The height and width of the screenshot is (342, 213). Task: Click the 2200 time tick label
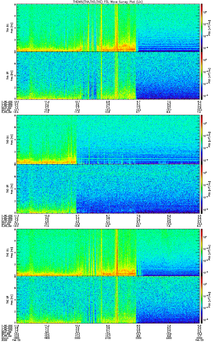139,338
